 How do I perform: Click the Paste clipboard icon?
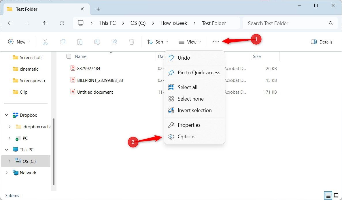tap(80, 42)
